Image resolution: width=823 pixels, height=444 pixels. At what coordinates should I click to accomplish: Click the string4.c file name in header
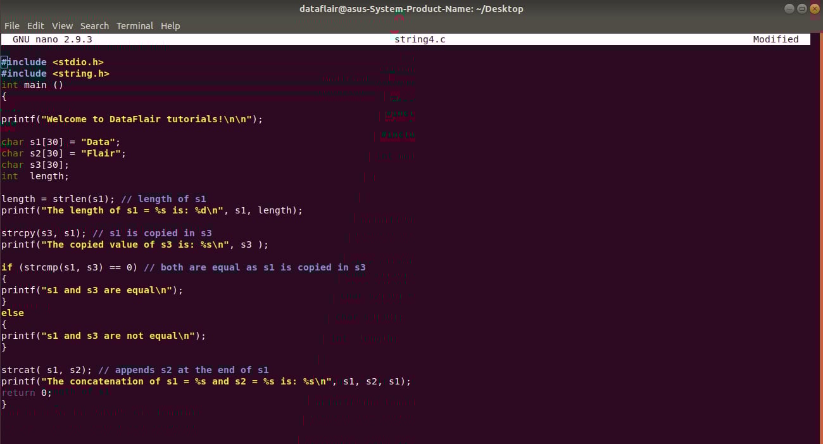420,39
